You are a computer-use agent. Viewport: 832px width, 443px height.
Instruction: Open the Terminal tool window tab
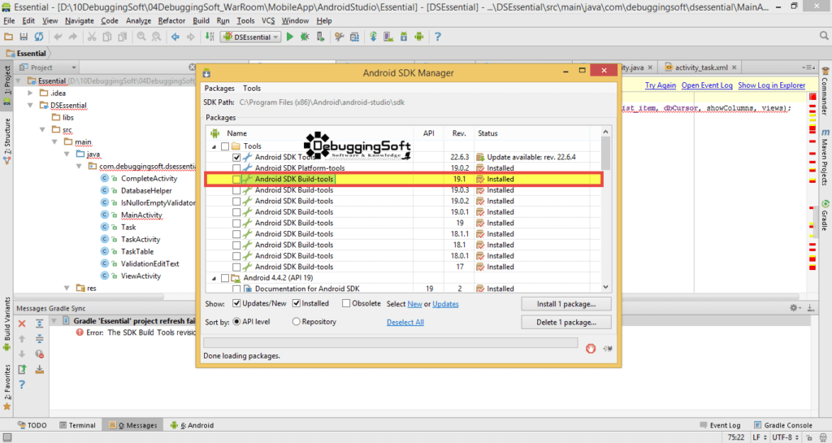77,425
